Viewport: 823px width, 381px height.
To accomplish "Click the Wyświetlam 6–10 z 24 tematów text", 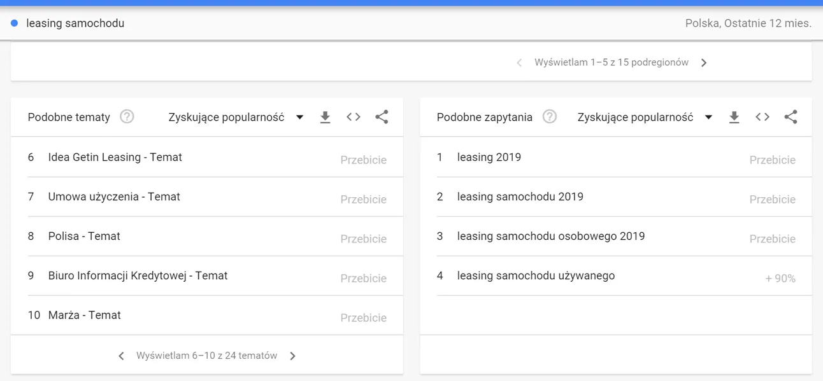I will pyautogui.click(x=206, y=356).
